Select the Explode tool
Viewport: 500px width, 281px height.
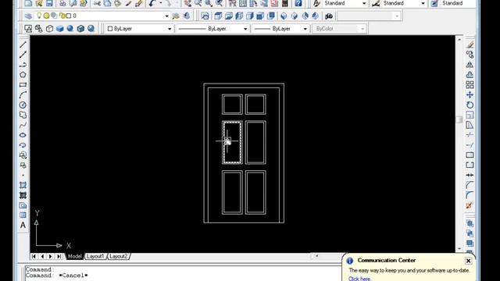pyautogui.click(x=470, y=205)
